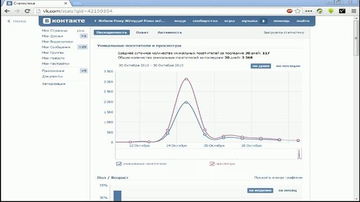360x202 pixels.
Task: Click the black checkmark extension icon
Action: click(342, 11)
